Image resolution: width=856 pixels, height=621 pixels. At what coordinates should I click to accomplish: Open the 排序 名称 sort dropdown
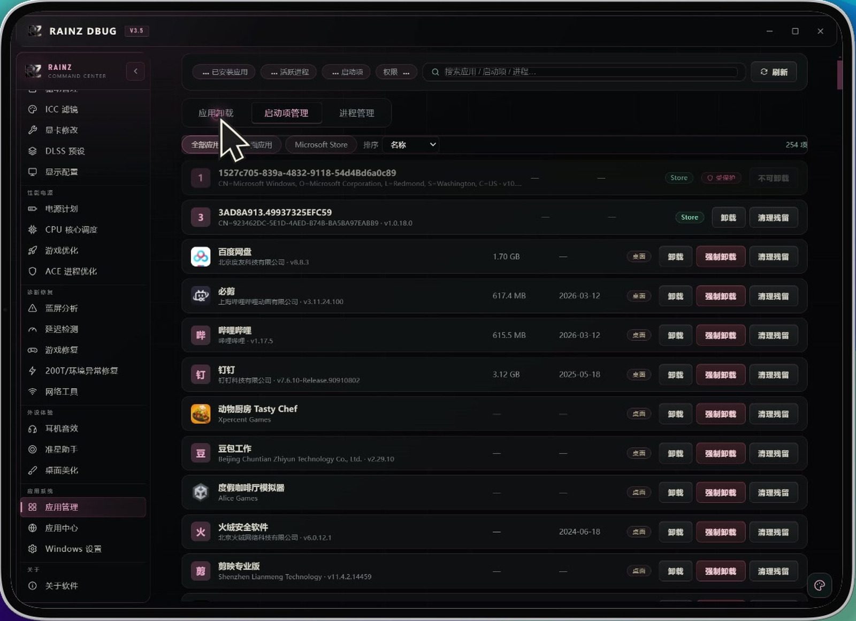pyautogui.click(x=410, y=145)
